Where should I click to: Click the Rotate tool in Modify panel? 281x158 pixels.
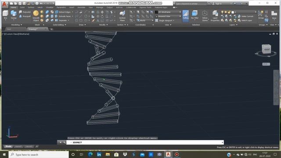click(x=102, y=16)
